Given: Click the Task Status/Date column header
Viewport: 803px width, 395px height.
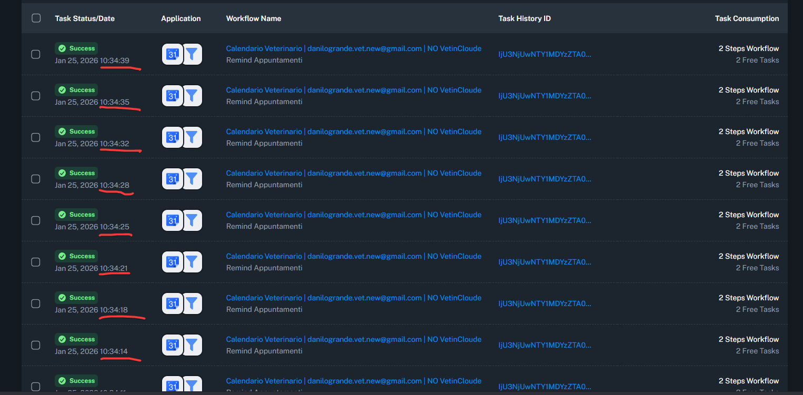Looking at the screenshot, I should [x=85, y=18].
